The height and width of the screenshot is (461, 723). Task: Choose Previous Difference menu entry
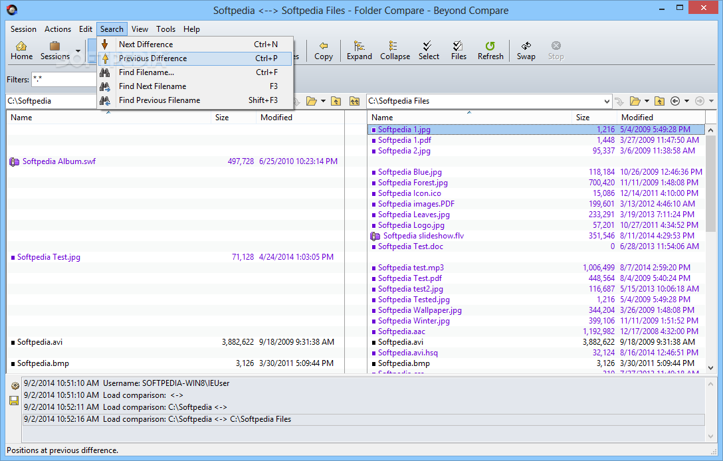click(195, 58)
